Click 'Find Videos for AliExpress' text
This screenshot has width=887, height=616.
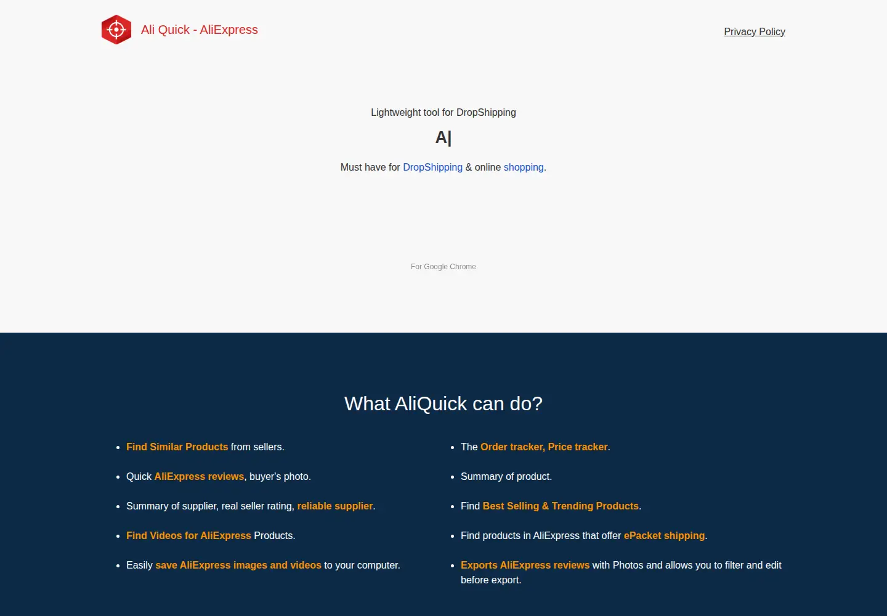pyautogui.click(x=188, y=535)
